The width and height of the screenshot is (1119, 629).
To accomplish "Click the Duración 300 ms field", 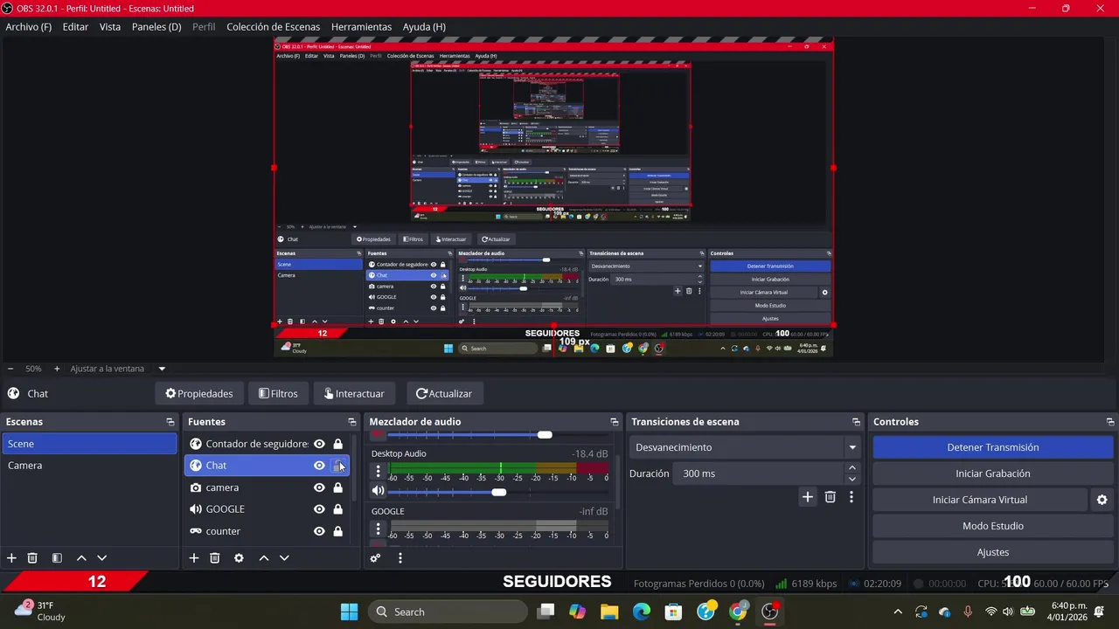I will 760,473.
